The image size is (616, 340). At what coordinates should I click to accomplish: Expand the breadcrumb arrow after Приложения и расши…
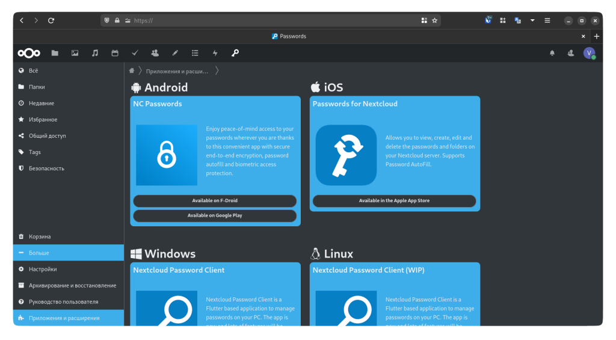click(217, 71)
